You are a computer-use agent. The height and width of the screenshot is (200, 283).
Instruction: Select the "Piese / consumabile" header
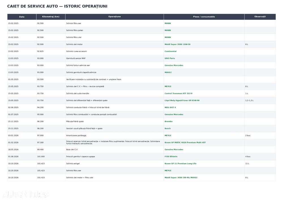pyautogui.click(x=204, y=17)
